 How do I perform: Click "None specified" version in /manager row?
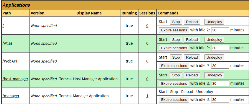[44, 96]
